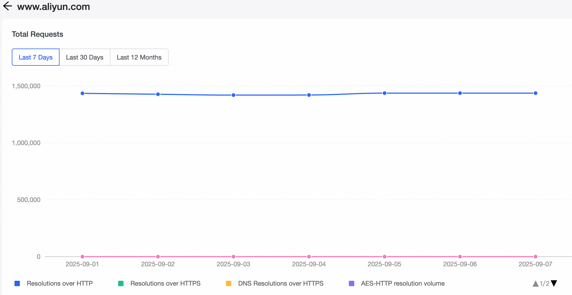This screenshot has width=572, height=295.
Task: Toggle DNS Resolutions over HTTPS series label
Action: pyautogui.click(x=281, y=283)
